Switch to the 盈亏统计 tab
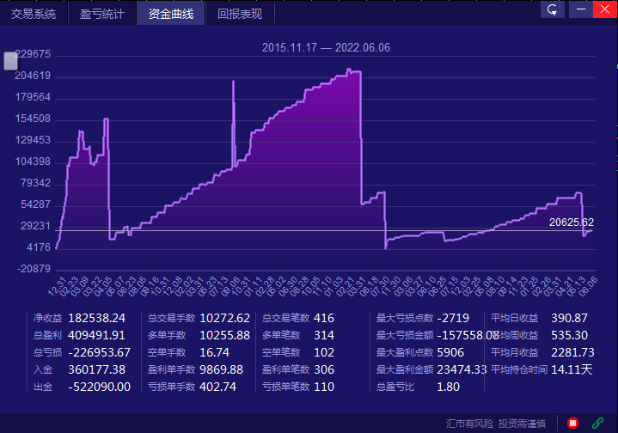Image resolution: width=618 pixels, height=433 pixels. tap(102, 14)
